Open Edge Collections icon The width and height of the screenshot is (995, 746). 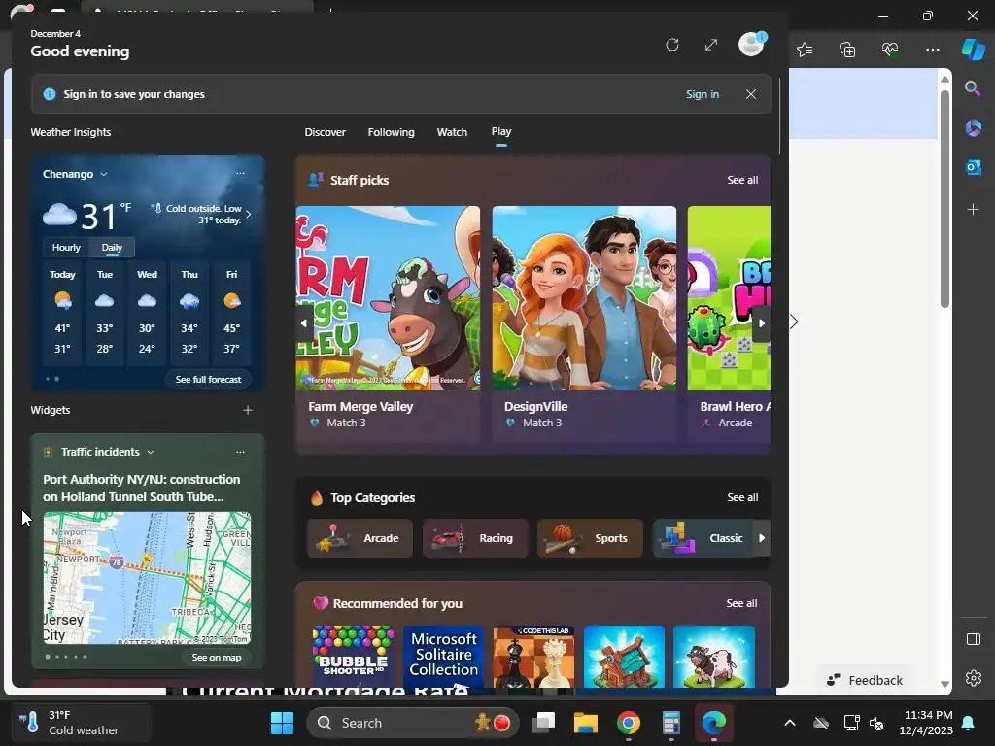point(847,50)
